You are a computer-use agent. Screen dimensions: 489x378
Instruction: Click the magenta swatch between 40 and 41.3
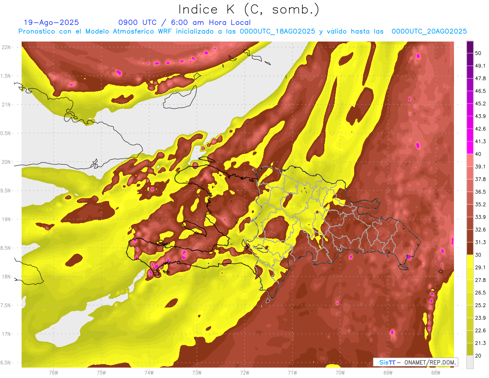click(x=470, y=148)
